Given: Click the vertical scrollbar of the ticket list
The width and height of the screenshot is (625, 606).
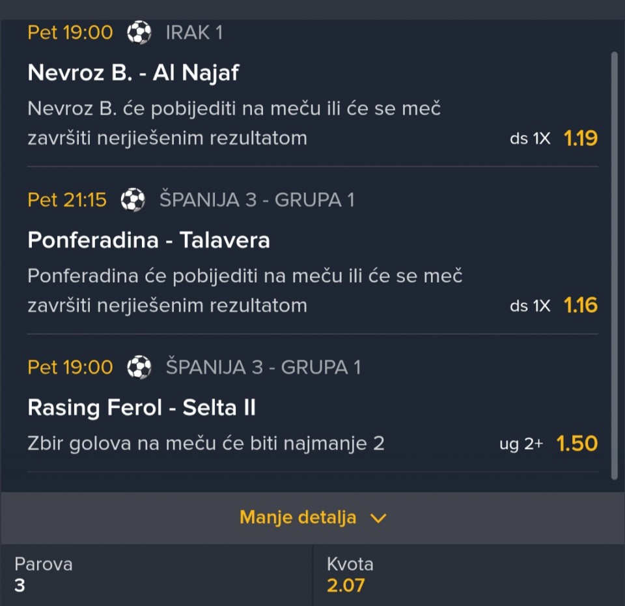Looking at the screenshot, I should (614, 261).
